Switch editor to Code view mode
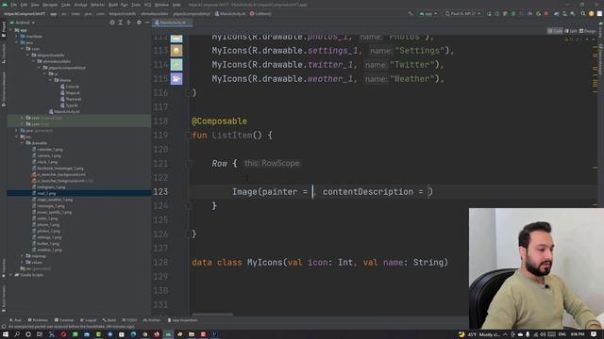 [555, 31]
